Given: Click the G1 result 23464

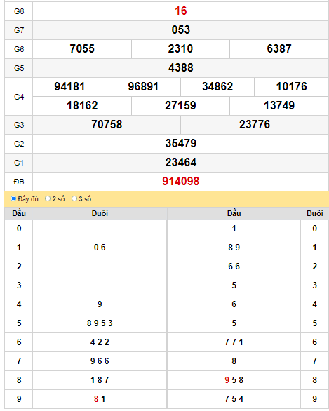Looking at the screenshot, I should 180,162.
